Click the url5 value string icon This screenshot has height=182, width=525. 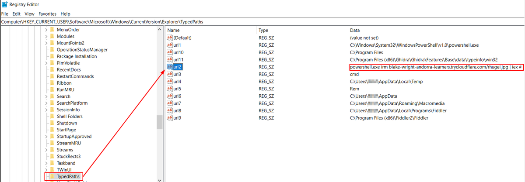click(170, 89)
